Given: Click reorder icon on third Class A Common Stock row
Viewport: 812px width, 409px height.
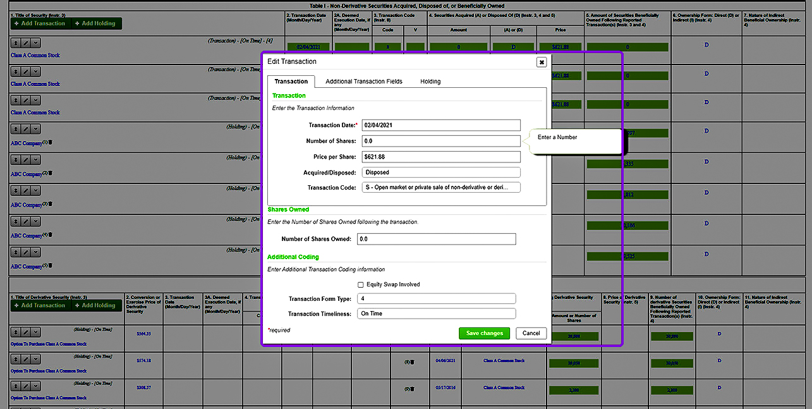Looking at the screenshot, I should tap(16, 101).
